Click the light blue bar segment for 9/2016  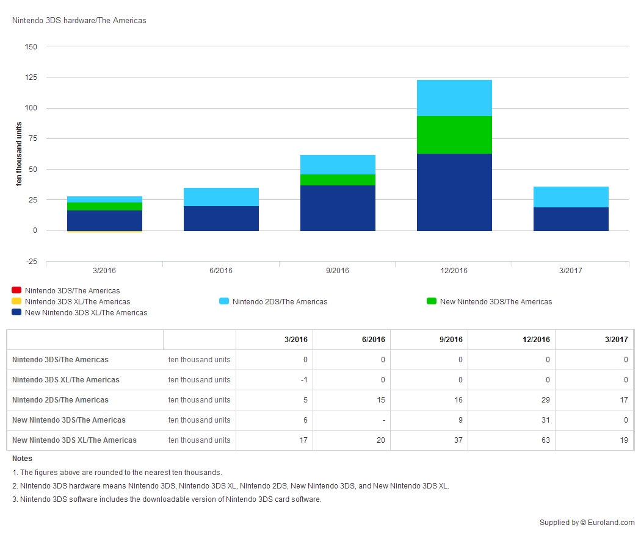(338, 165)
